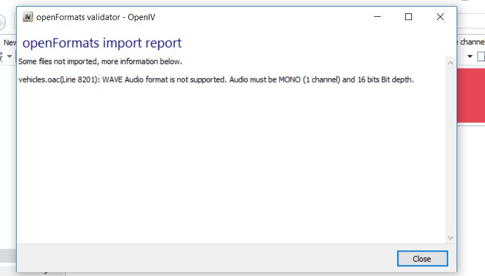
Task: Toggle the checkbox at background window right edge
Action: tap(481, 56)
